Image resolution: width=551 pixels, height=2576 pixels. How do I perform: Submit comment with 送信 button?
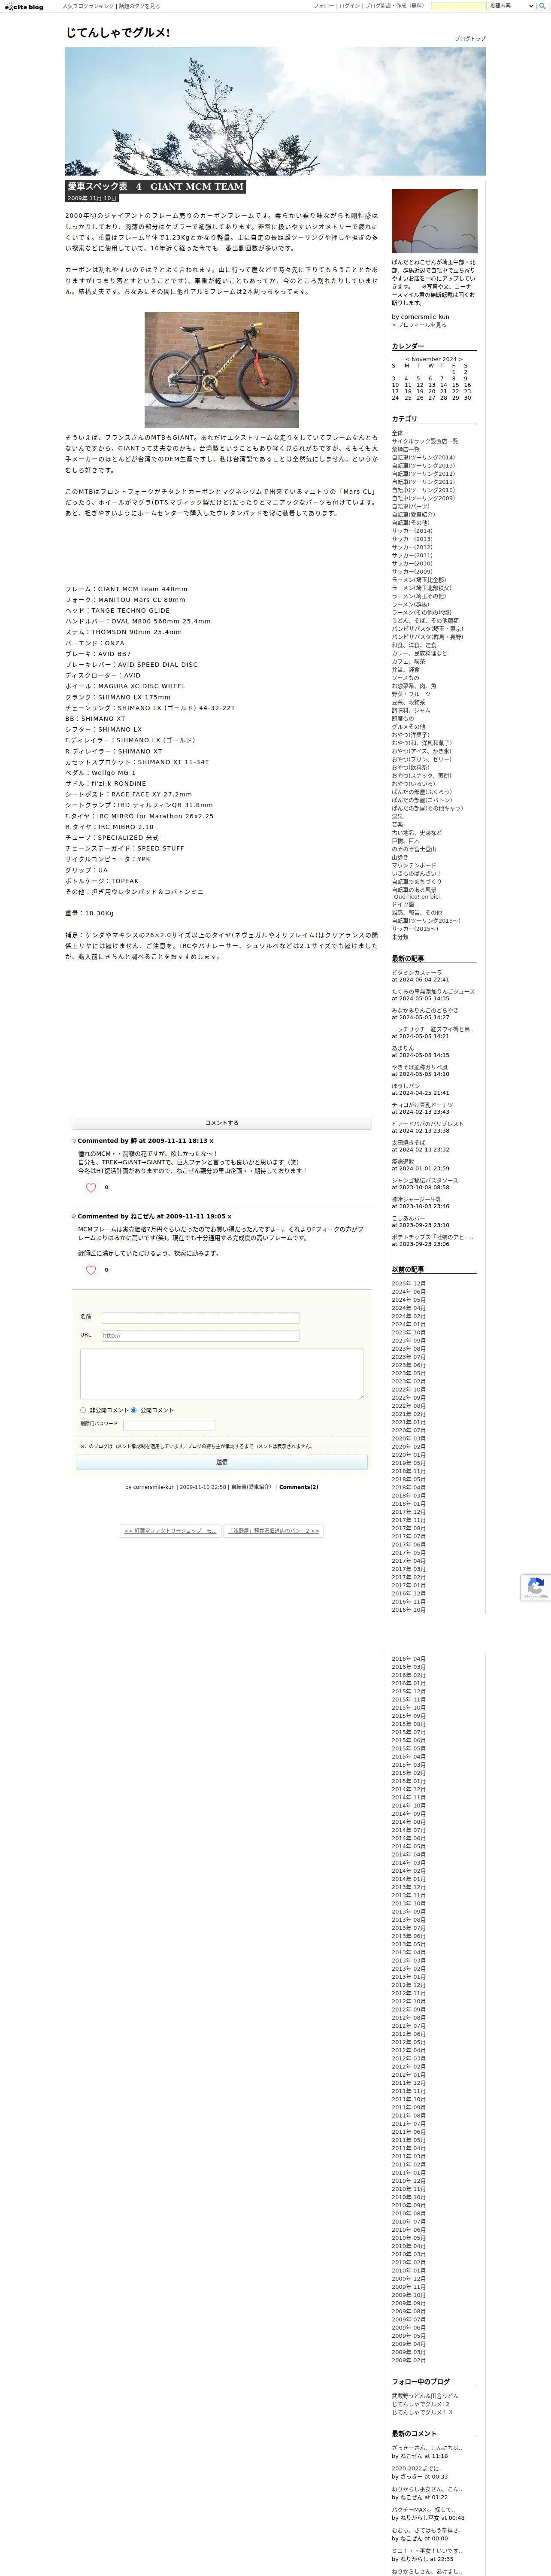[x=222, y=1462]
